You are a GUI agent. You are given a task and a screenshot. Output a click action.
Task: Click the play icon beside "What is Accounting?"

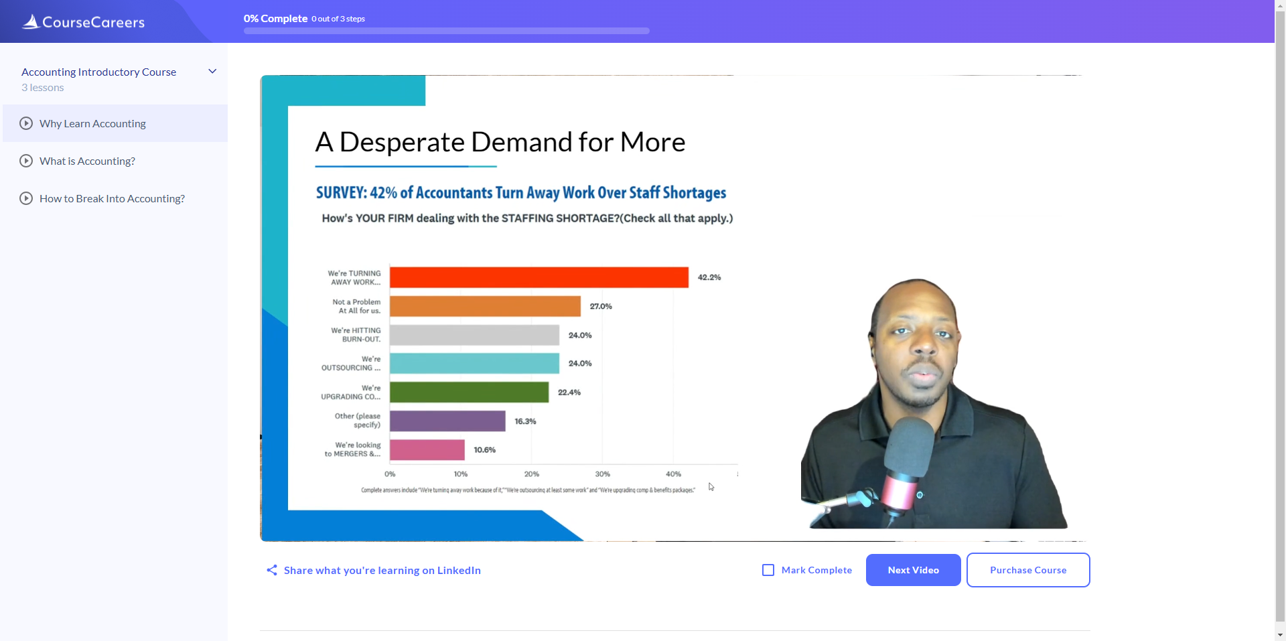click(25, 161)
